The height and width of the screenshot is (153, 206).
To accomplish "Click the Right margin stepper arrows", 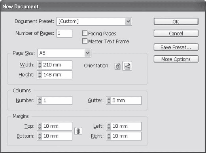I will click(109, 136).
